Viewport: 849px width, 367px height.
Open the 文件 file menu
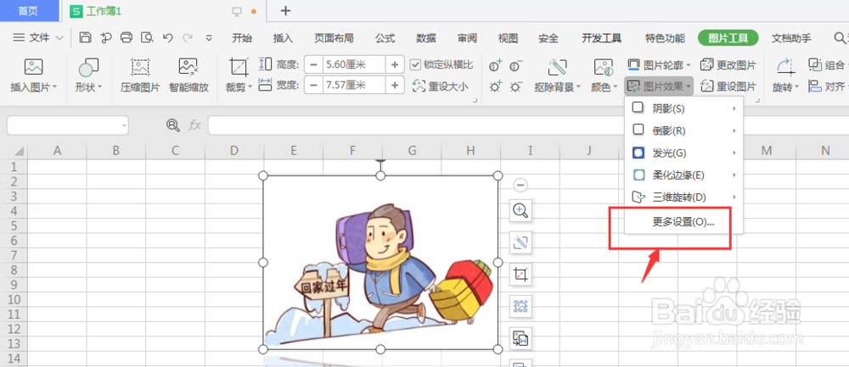pos(38,38)
